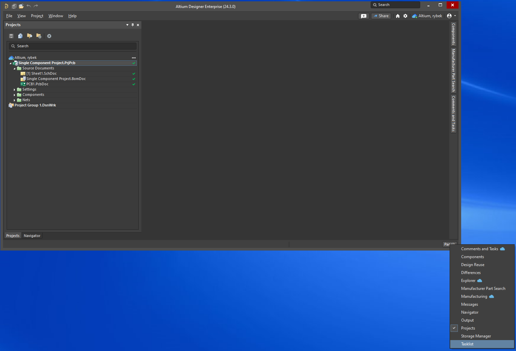Select Navigator in Panels menu

tap(482, 312)
